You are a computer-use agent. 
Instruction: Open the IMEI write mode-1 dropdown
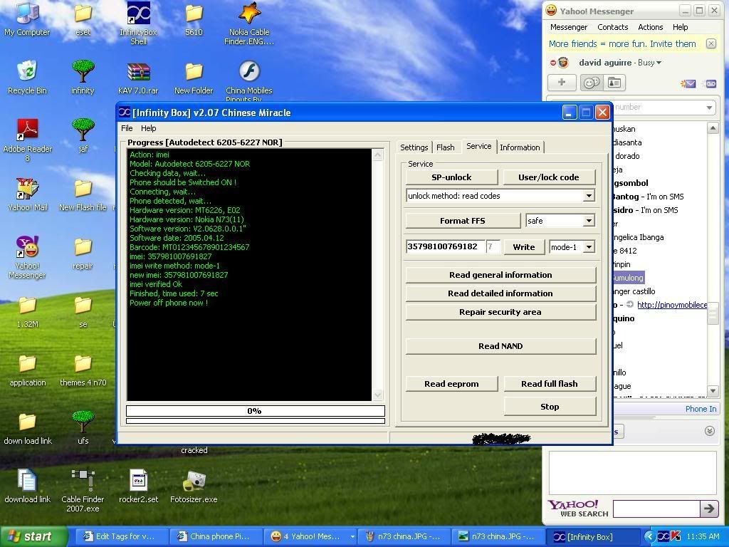tap(589, 247)
